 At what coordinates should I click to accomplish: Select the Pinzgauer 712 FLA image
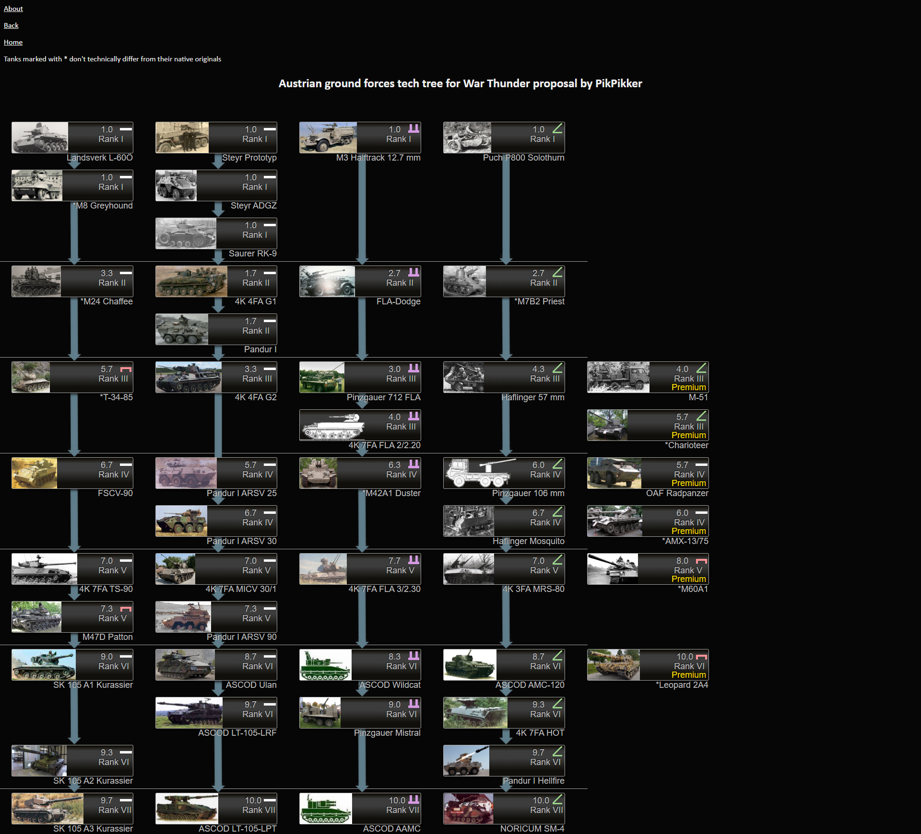click(322, 377)
